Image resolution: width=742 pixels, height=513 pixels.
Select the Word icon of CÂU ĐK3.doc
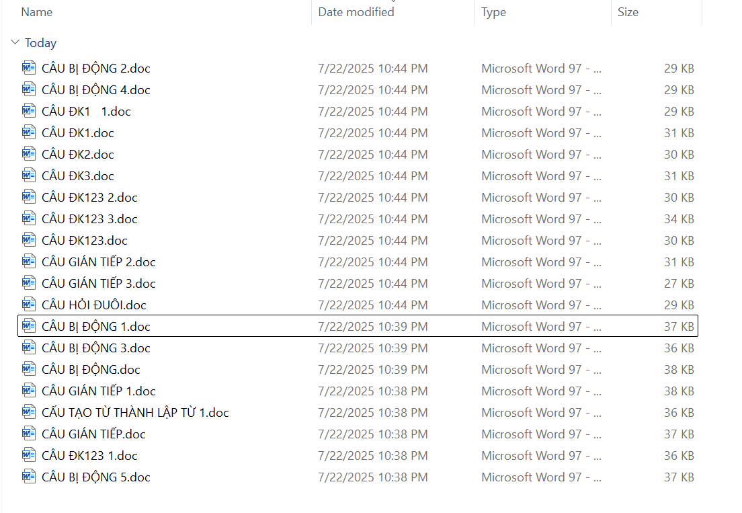coord(29,175)
